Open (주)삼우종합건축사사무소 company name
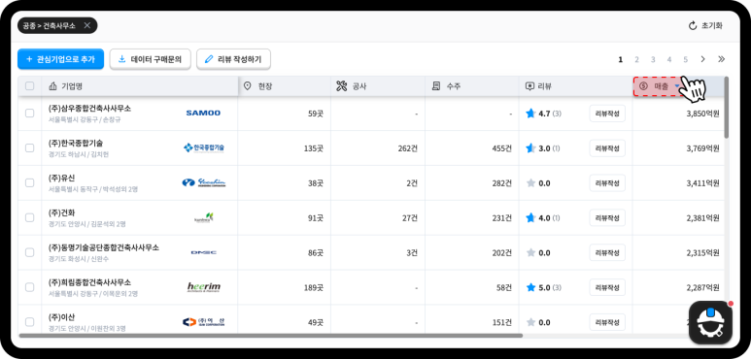The width and height of the screenshot is (751, 359). point(89,109)
